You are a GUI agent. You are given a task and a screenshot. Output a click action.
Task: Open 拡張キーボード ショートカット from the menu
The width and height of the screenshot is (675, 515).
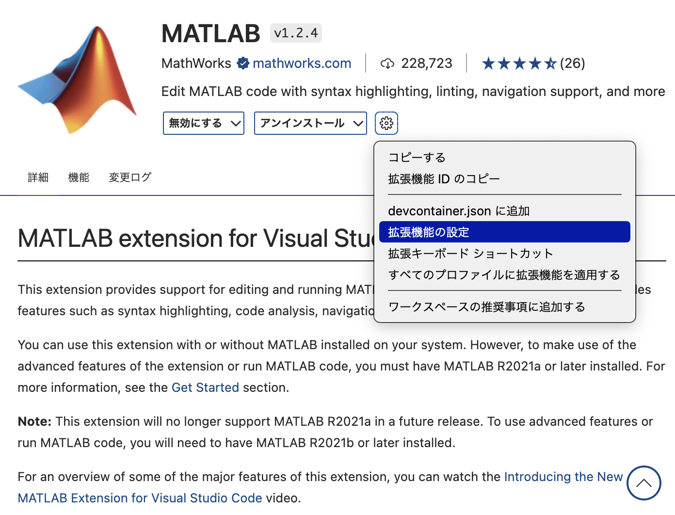(x=470, y=253)
